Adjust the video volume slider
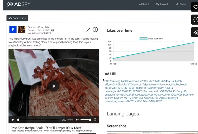 86,120
